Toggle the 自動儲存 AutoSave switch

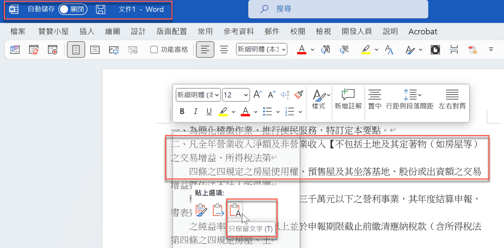tap(73, 9)
